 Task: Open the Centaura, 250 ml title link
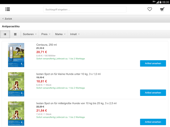click(x=46, y=45)
